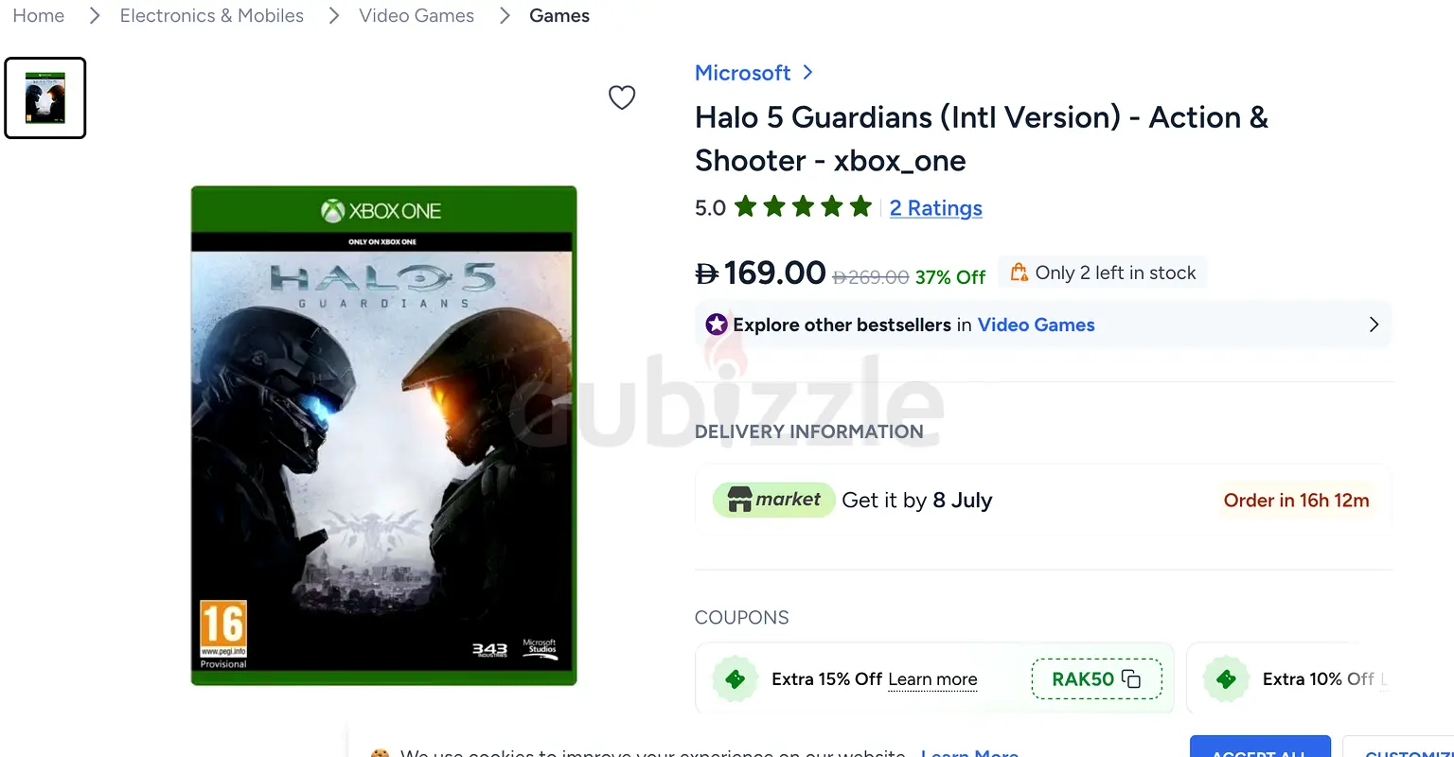Follow the Video Games bestseller link
Image resolution: width=1454 pixels, height=757 pixels.
(1036, 325)
